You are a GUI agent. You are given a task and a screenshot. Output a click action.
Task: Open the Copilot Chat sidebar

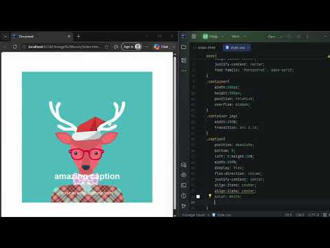point(161,47)
